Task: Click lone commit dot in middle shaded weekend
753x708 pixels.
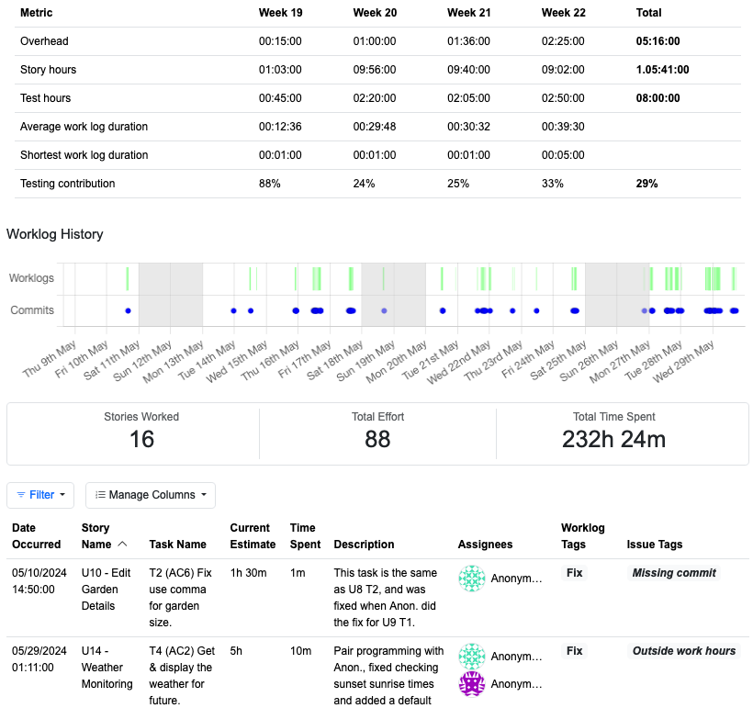Action: [384, 310]
